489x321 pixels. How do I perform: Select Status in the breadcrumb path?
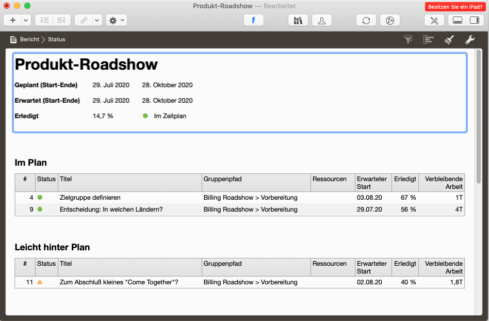pos(57,39)
